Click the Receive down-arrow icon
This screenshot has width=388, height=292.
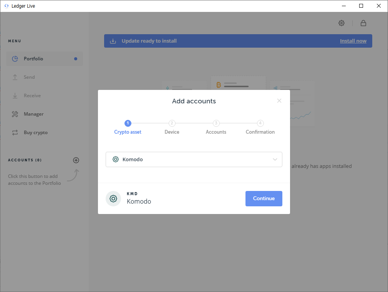tap(15, 96)
